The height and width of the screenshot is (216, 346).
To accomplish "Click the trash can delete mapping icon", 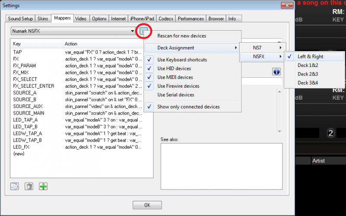I will tap(29, 187).
